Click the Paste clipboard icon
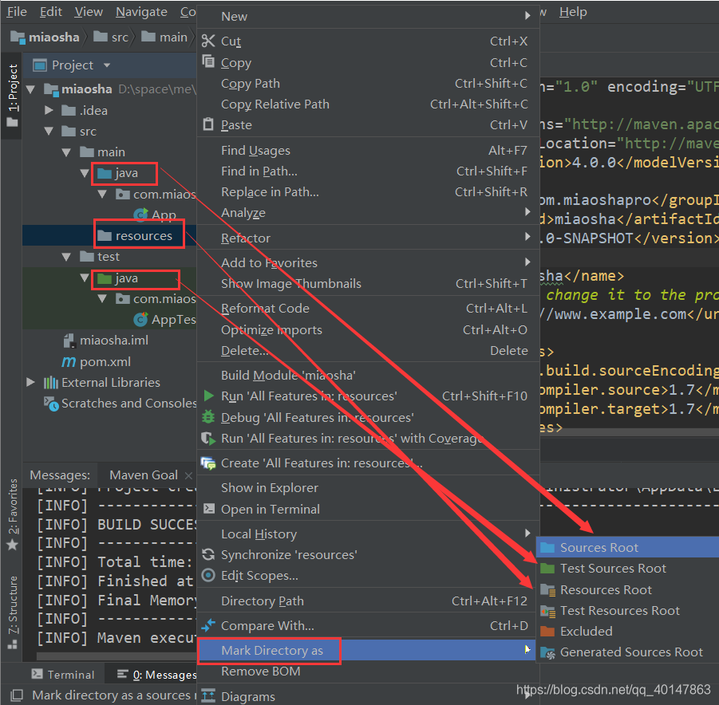The image size is (719, 705). [x=208, y=124]
